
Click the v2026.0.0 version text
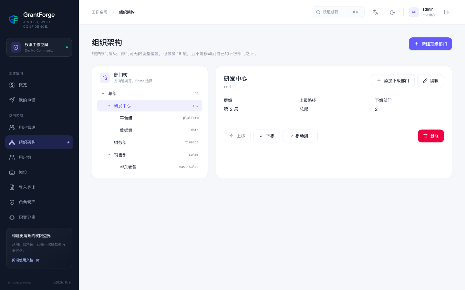62,283
